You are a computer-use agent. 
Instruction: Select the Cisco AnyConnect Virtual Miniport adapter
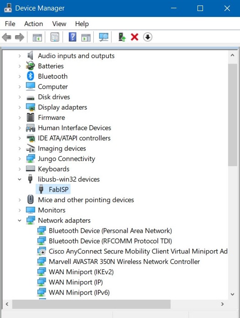pyautogui.click(x=138, y=251)
